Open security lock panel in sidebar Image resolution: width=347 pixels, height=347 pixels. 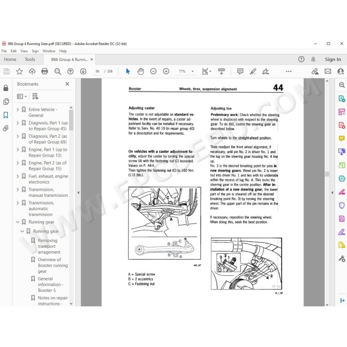(x=6, y=88)
